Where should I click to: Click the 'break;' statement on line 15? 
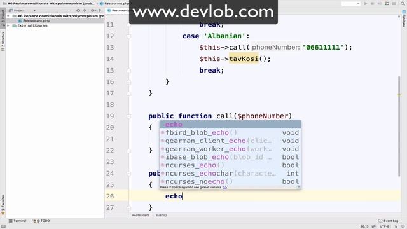[212, 71]
